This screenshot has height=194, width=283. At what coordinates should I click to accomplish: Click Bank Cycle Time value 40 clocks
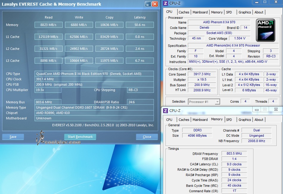(x=234, y=186)
